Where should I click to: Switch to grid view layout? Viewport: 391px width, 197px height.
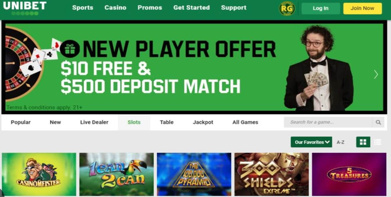(x=363, y=142)
